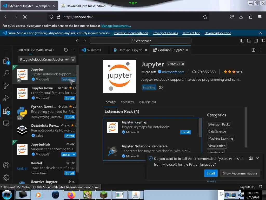This screenshot has width=266, height=200.
Task: Install Jupyter PowerToys extension
Action: [x=70, y=98]
